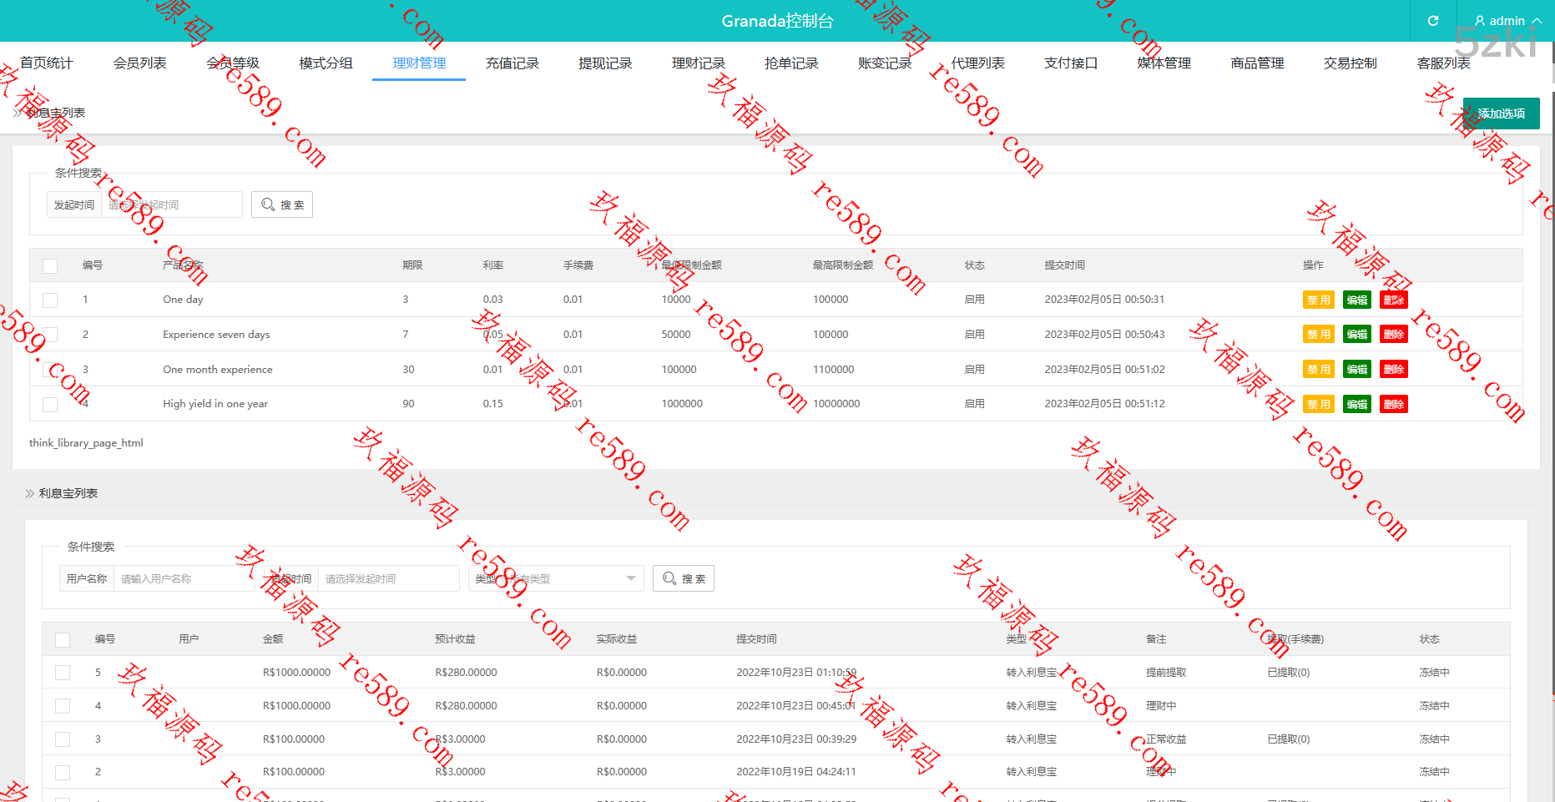The image size is (1555, 802).
Task: Click the refresh icon in header
Action: (x=1433, y=21)
